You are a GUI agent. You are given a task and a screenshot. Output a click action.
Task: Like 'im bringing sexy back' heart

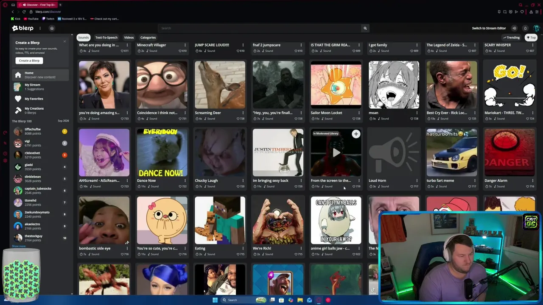click(296, 186)
